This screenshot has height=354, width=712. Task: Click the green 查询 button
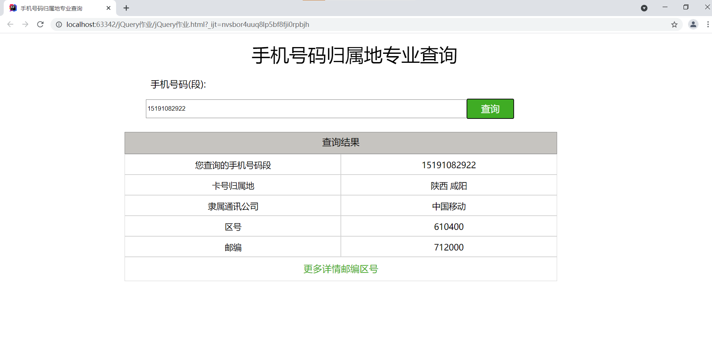(x=490, y=109)
